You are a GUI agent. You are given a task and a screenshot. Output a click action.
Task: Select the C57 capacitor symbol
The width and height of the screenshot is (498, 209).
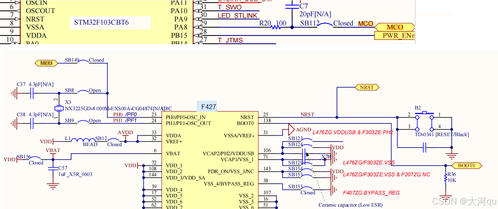coord(52,169)
